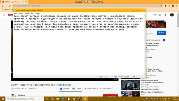Click the Chrome address bar URL
This screenshot has height=101, width=179.
[29, 6]
